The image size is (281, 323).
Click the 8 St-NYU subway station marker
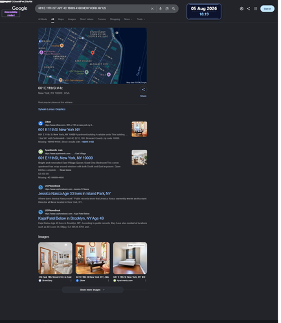click(40, 41)
